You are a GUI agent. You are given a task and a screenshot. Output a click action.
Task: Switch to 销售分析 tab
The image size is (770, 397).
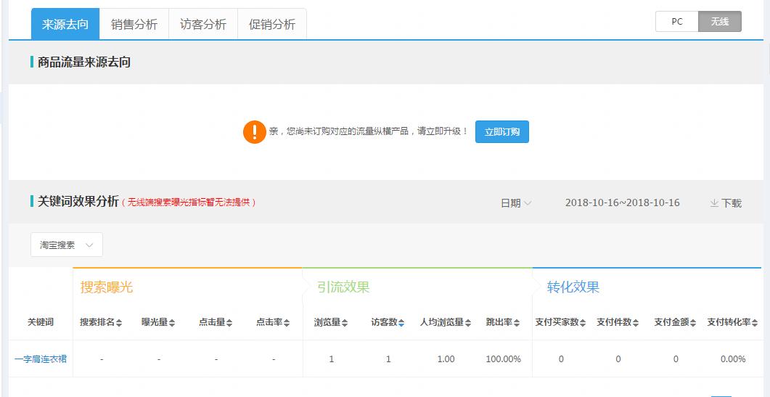click(x=134, y=24)
